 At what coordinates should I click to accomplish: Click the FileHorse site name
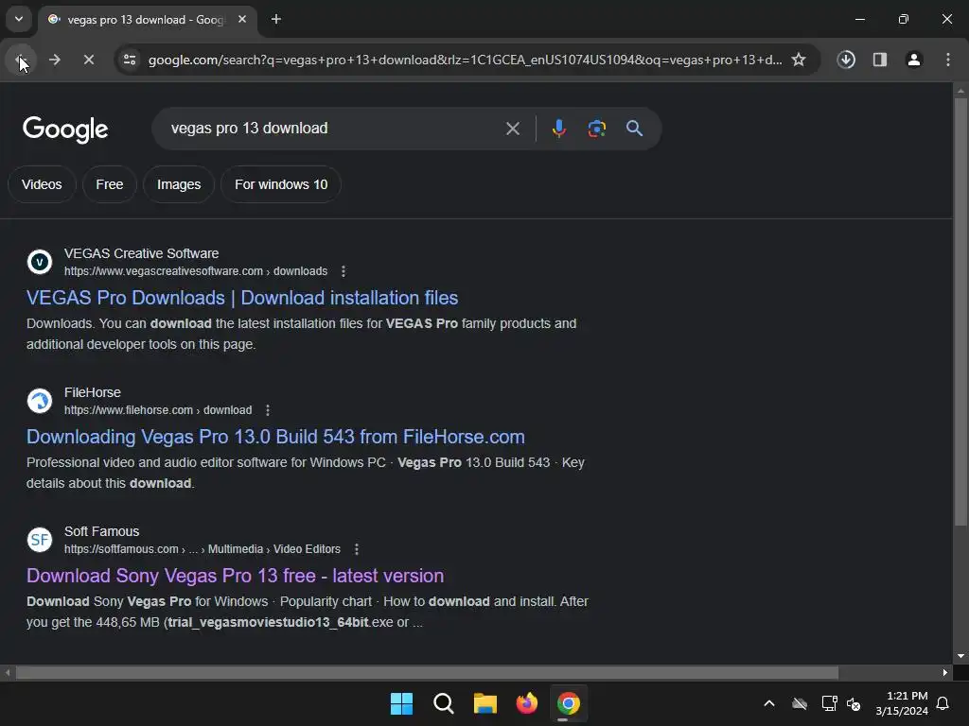coord(93,392)
